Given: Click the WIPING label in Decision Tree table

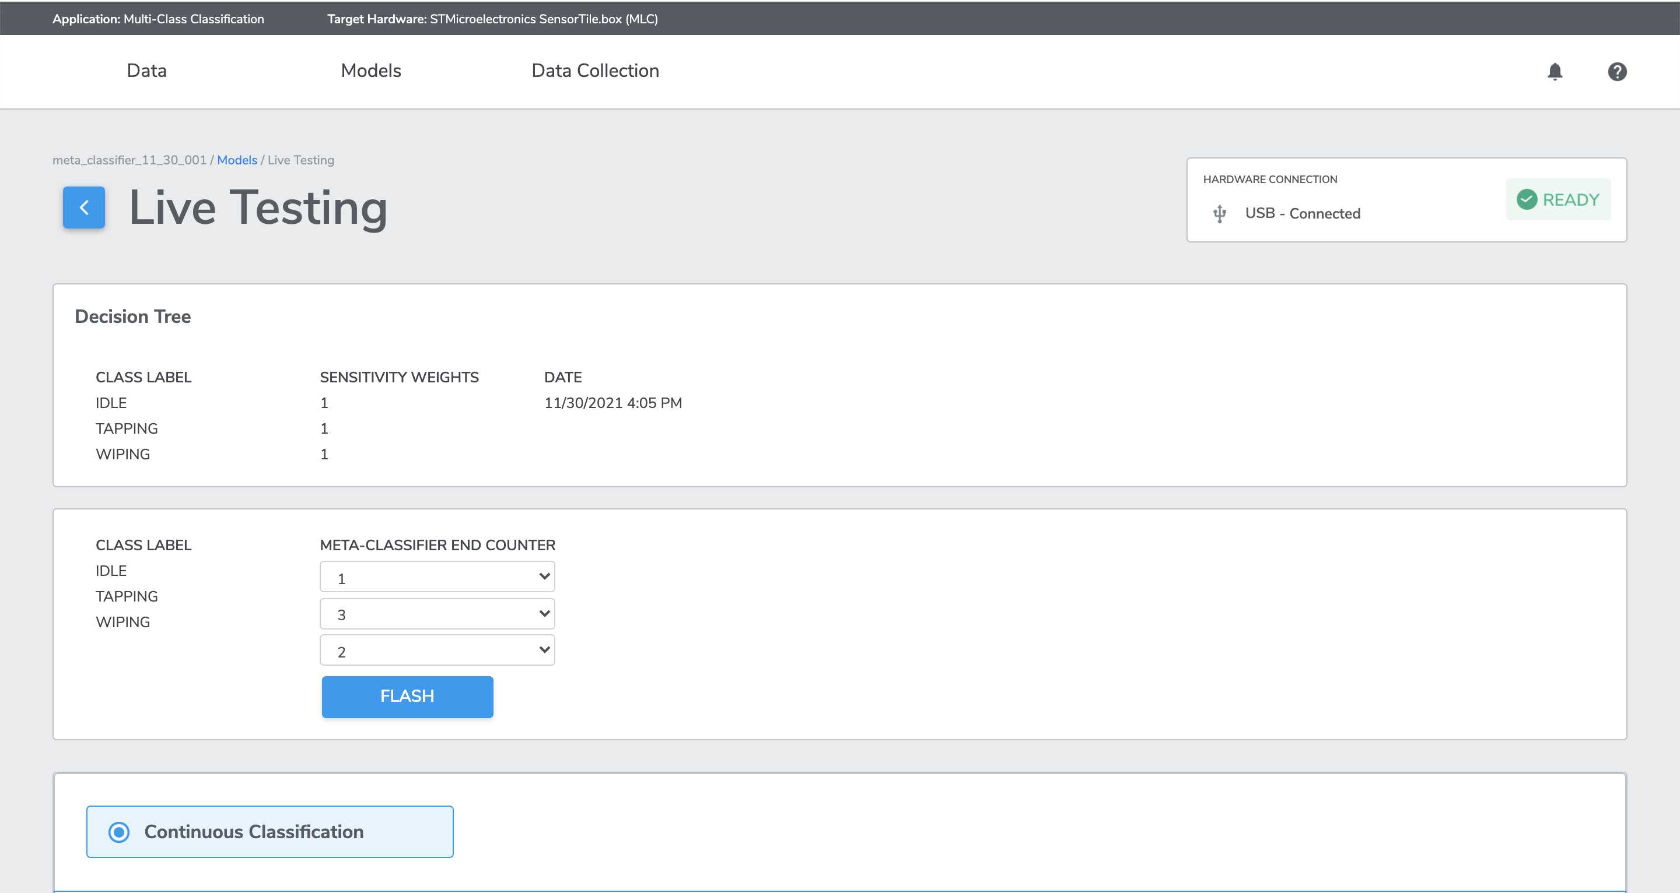Looking at the screenshot, I should 123,454.
